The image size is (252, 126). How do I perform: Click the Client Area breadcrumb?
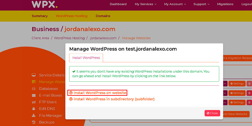(40, 38)
